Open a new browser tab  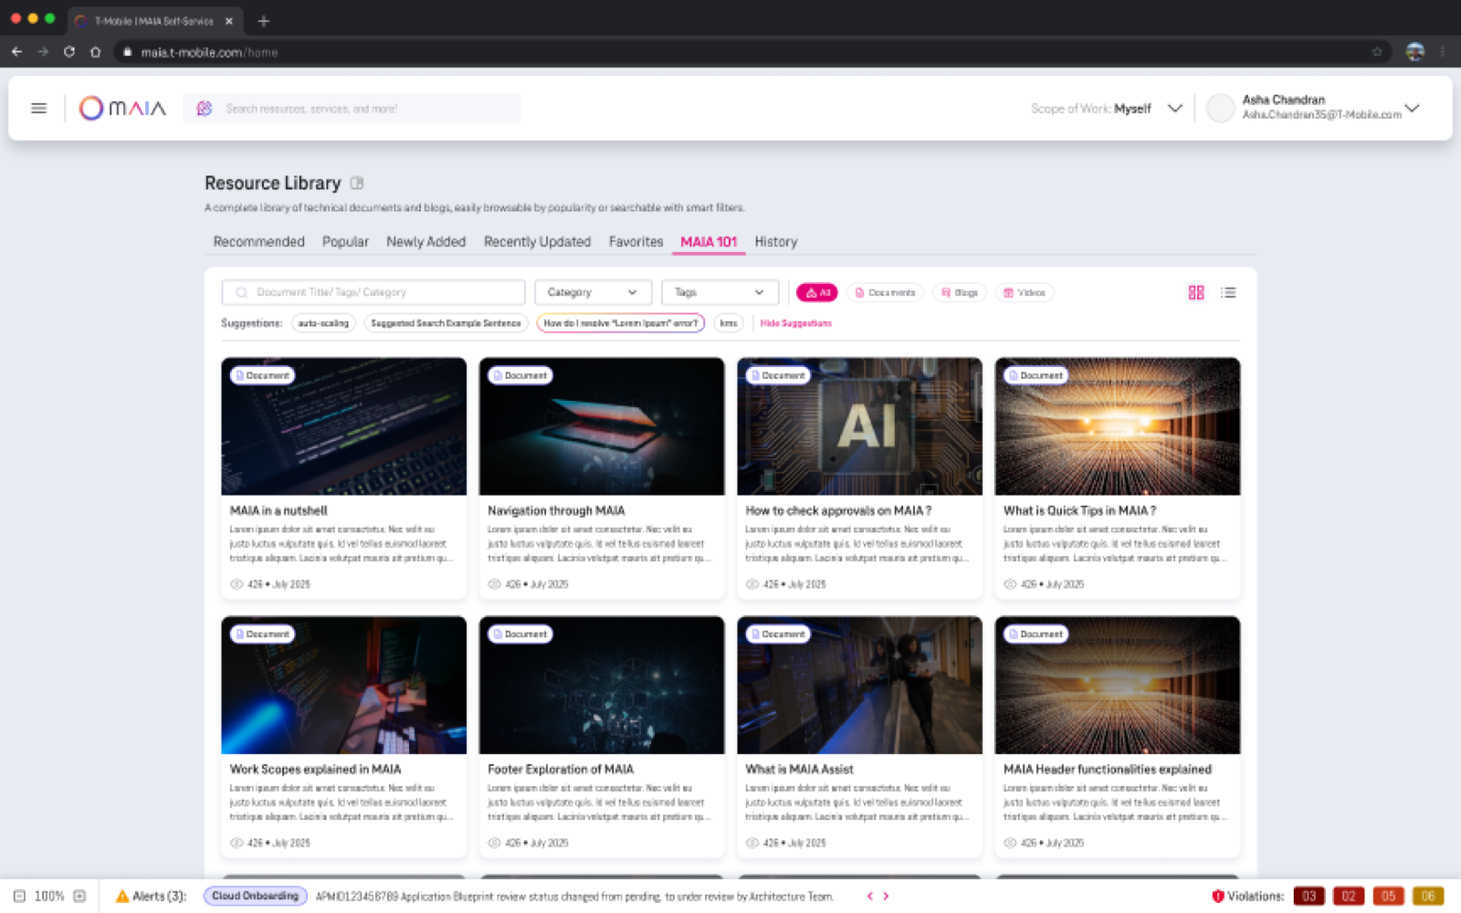(263, 21)
